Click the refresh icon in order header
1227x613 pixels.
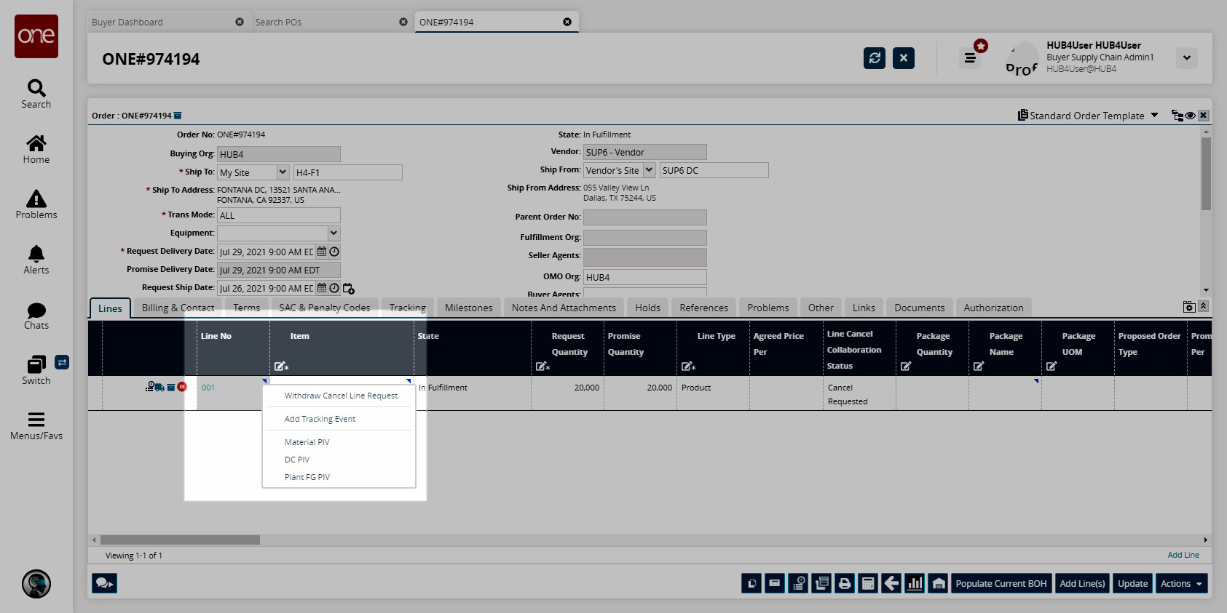874,58
